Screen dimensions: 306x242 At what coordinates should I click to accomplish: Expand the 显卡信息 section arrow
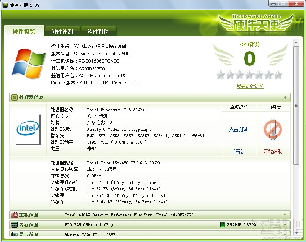click(x=285, y=234)
